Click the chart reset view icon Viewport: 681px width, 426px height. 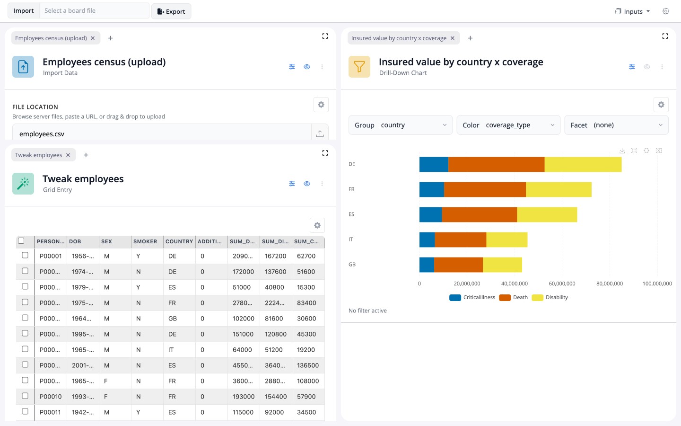tap(646, 151)
